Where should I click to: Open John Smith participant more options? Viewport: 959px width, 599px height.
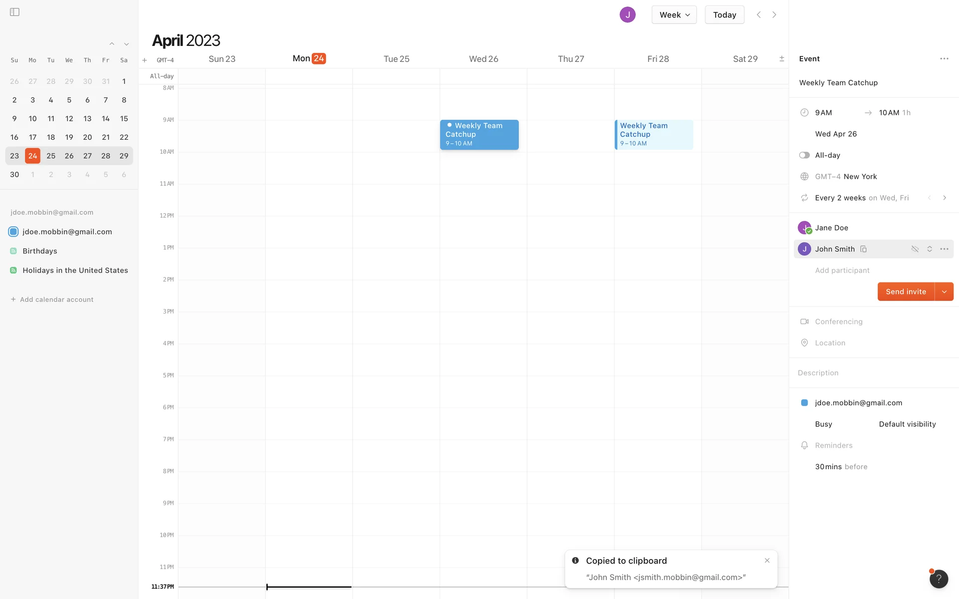944,249
